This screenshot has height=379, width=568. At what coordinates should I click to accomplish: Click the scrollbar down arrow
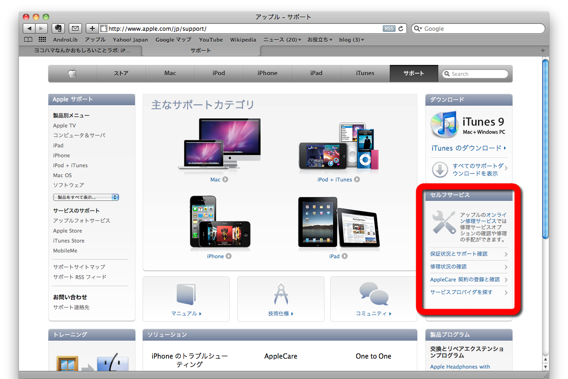click(545, 367)
